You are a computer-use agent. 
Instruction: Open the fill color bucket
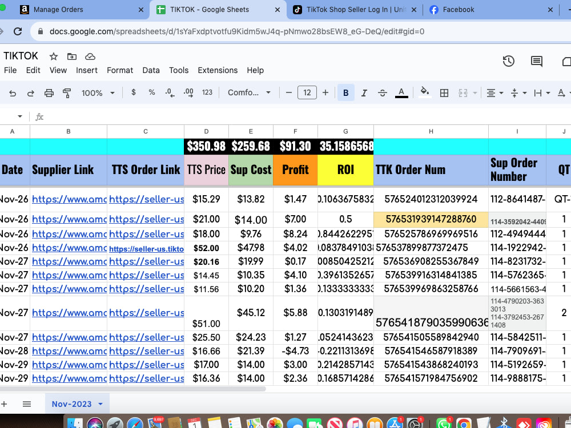click(425, 92)
